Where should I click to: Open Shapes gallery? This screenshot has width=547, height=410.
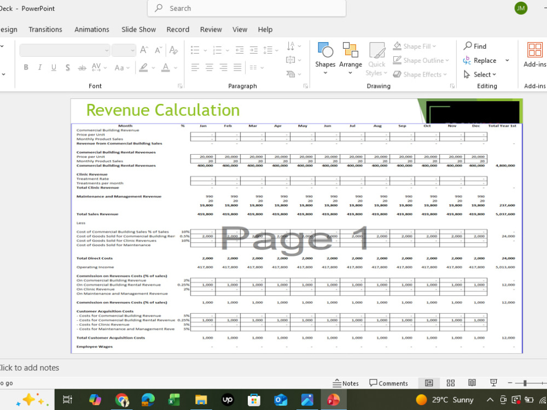pyautogui.click(x=325, y=58)
